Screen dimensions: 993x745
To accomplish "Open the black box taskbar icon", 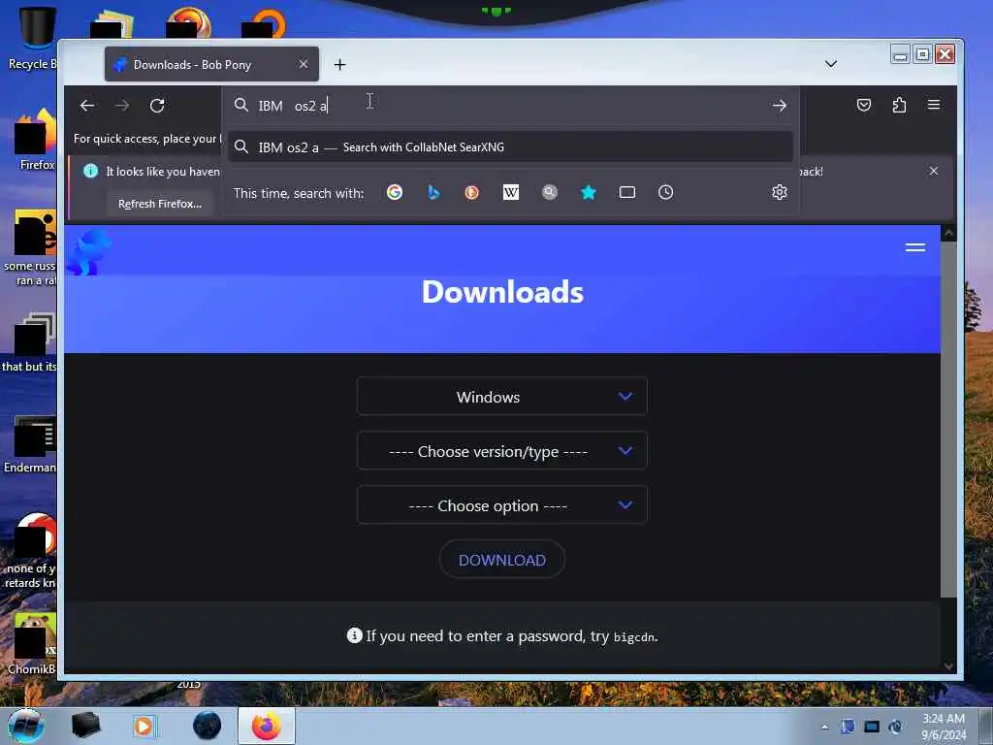I will click(86, 726).
